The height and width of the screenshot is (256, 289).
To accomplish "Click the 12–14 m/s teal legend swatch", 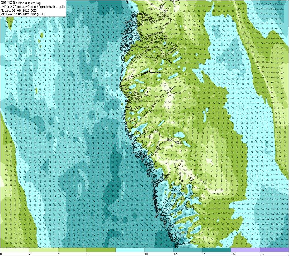I will coord(188,250).
